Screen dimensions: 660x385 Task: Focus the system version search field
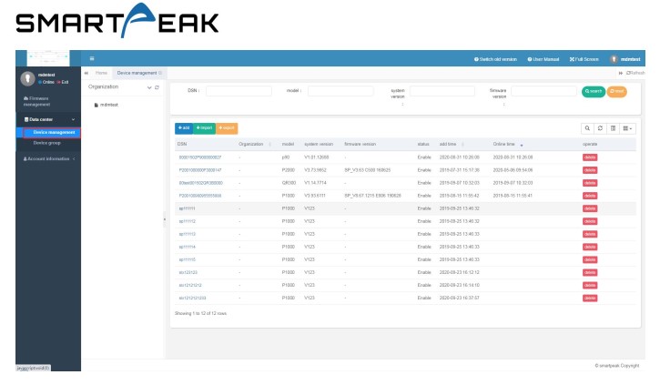pos(442,91)
